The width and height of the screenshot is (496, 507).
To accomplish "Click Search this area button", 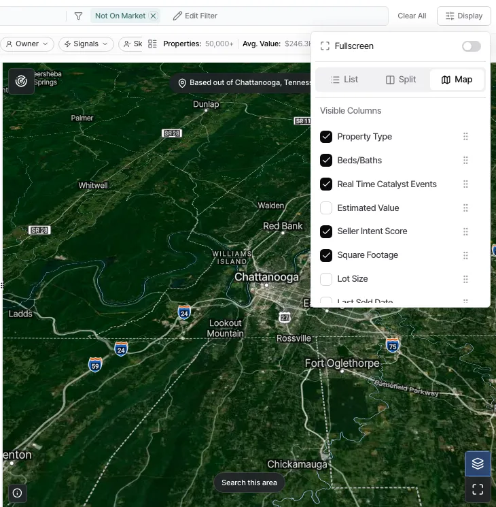I will coord(249,483).
